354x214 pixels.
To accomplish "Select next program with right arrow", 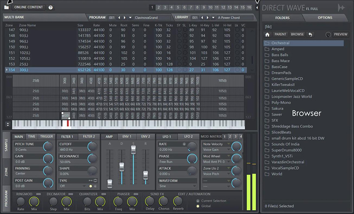I will (x=125, y=17).
